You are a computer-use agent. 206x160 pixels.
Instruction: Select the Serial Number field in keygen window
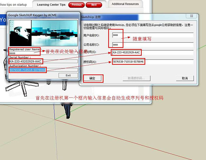[x=43, y=61]
